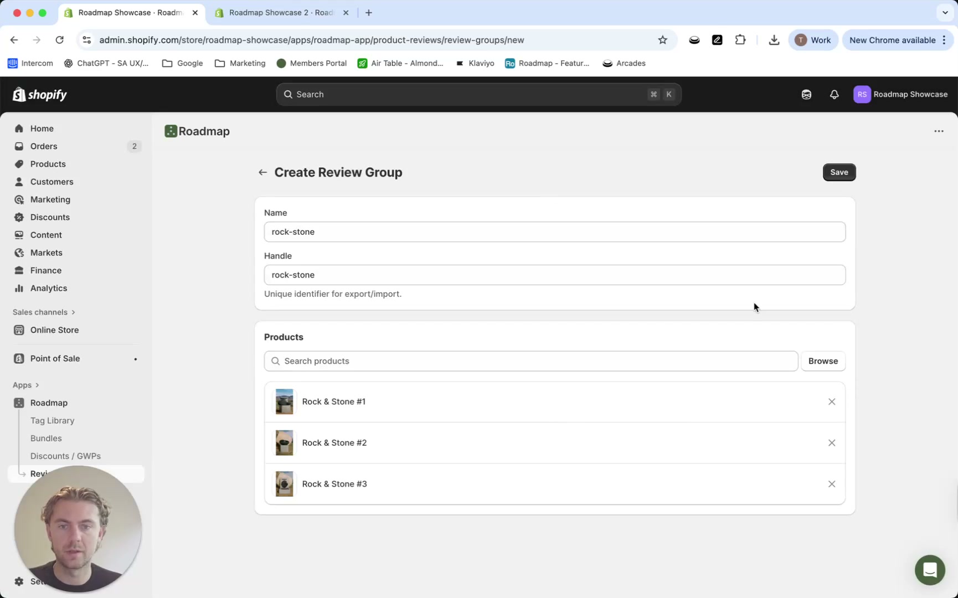Open the Analytics section in the sidebar
The image size is (958, 598).
tap(48, 288)
